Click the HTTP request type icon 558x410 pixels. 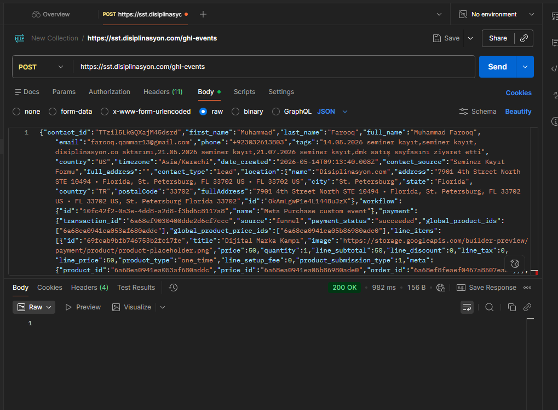click(x=20, y=38)
